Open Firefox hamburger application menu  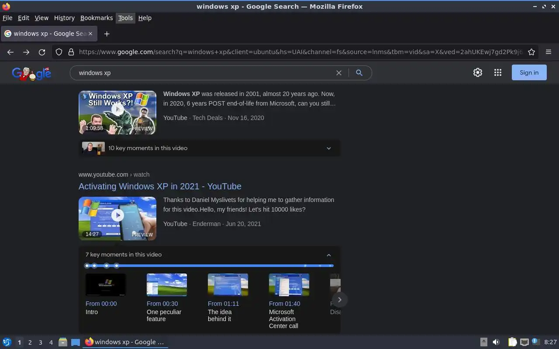click(549, 52)
